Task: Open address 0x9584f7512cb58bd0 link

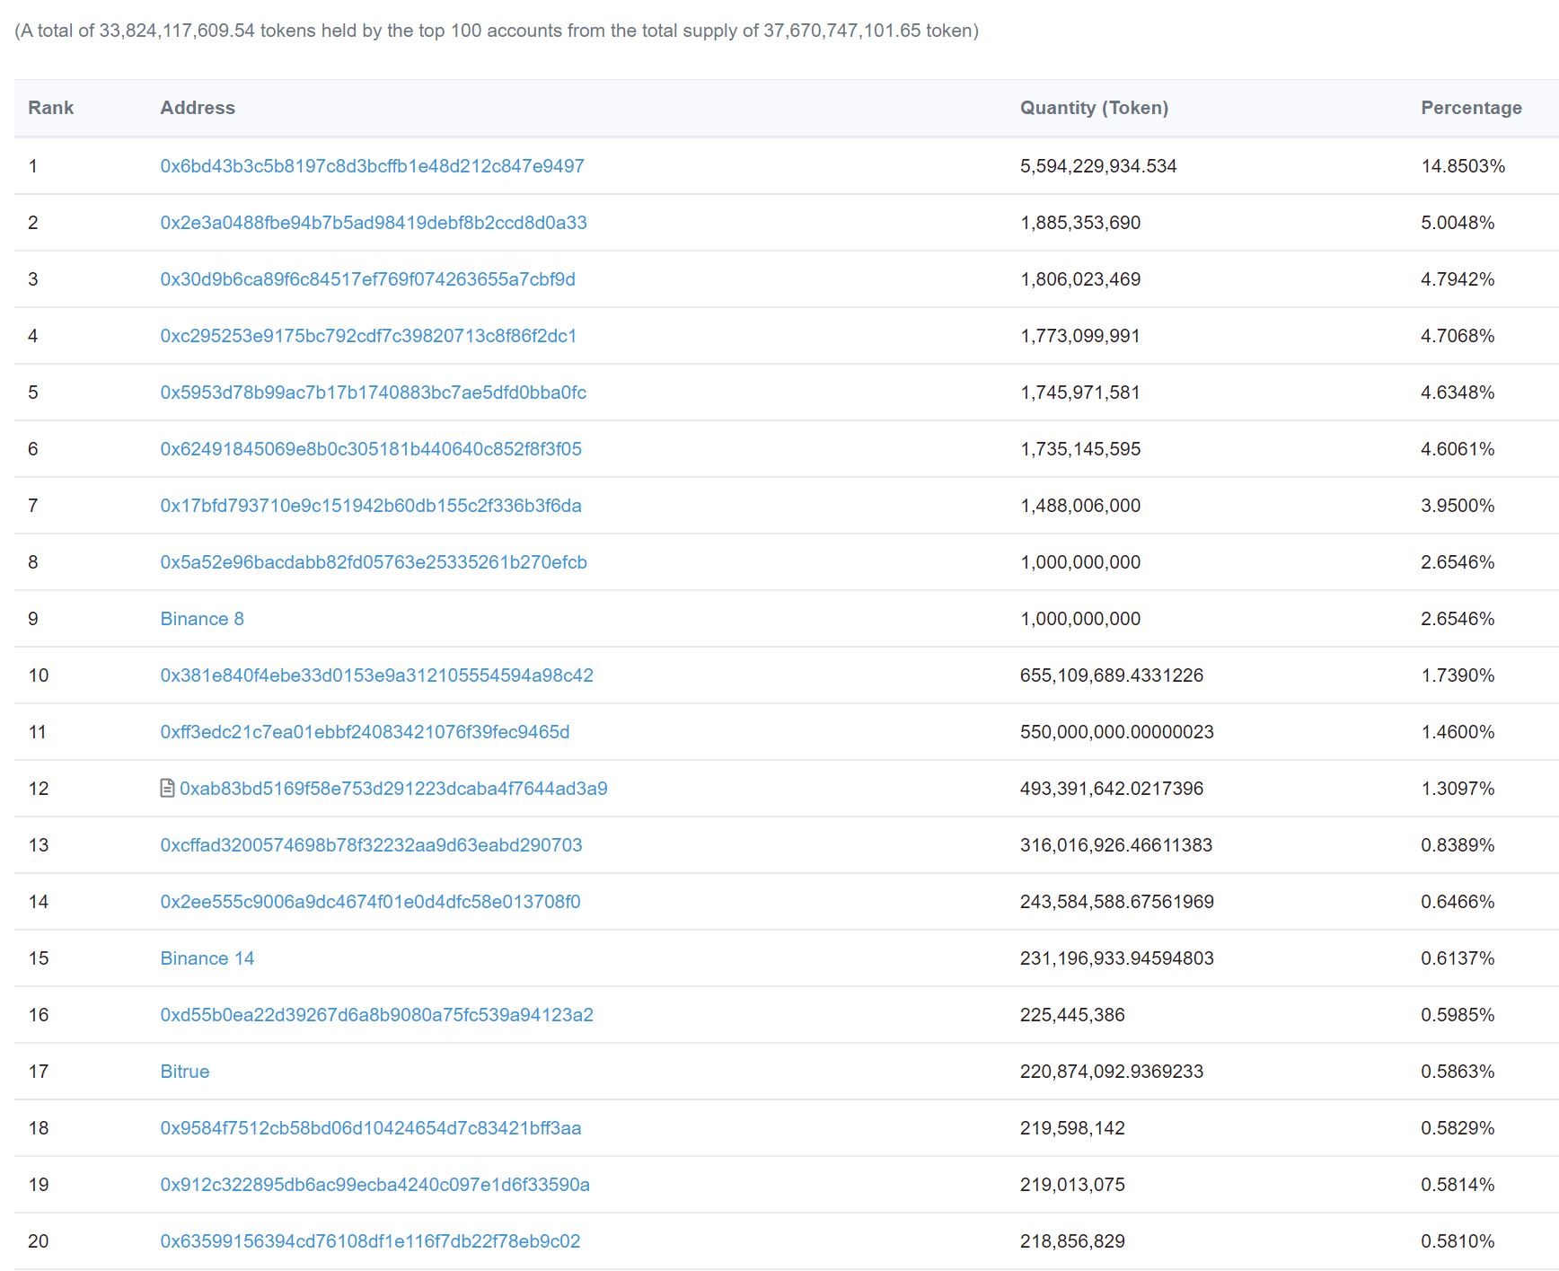Action: pos(371,1128)
